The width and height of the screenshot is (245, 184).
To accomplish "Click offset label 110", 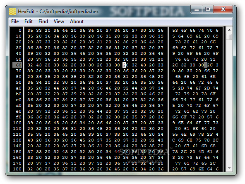I will pos(17,129).
